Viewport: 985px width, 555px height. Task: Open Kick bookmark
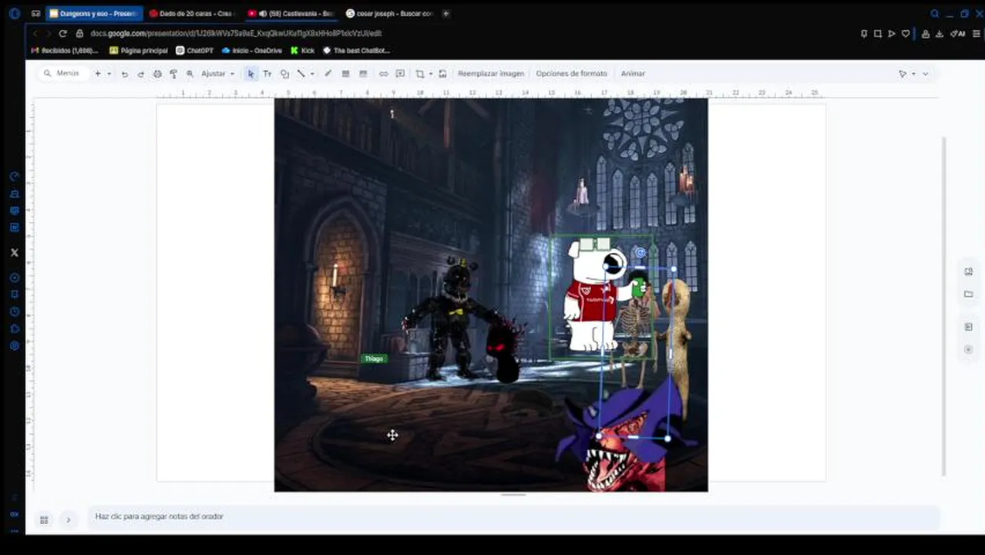pos(303,51)
